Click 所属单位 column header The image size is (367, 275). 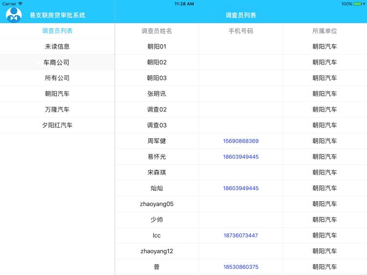coord(324,31)
